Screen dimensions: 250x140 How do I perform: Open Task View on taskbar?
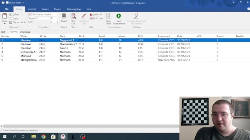(x=23, y=136)
